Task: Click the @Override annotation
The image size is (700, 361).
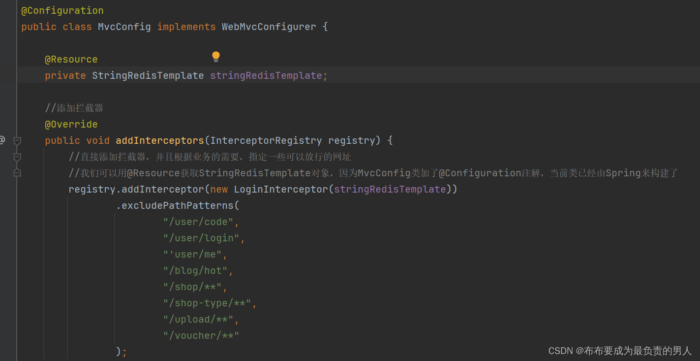Action: [71, 124]
